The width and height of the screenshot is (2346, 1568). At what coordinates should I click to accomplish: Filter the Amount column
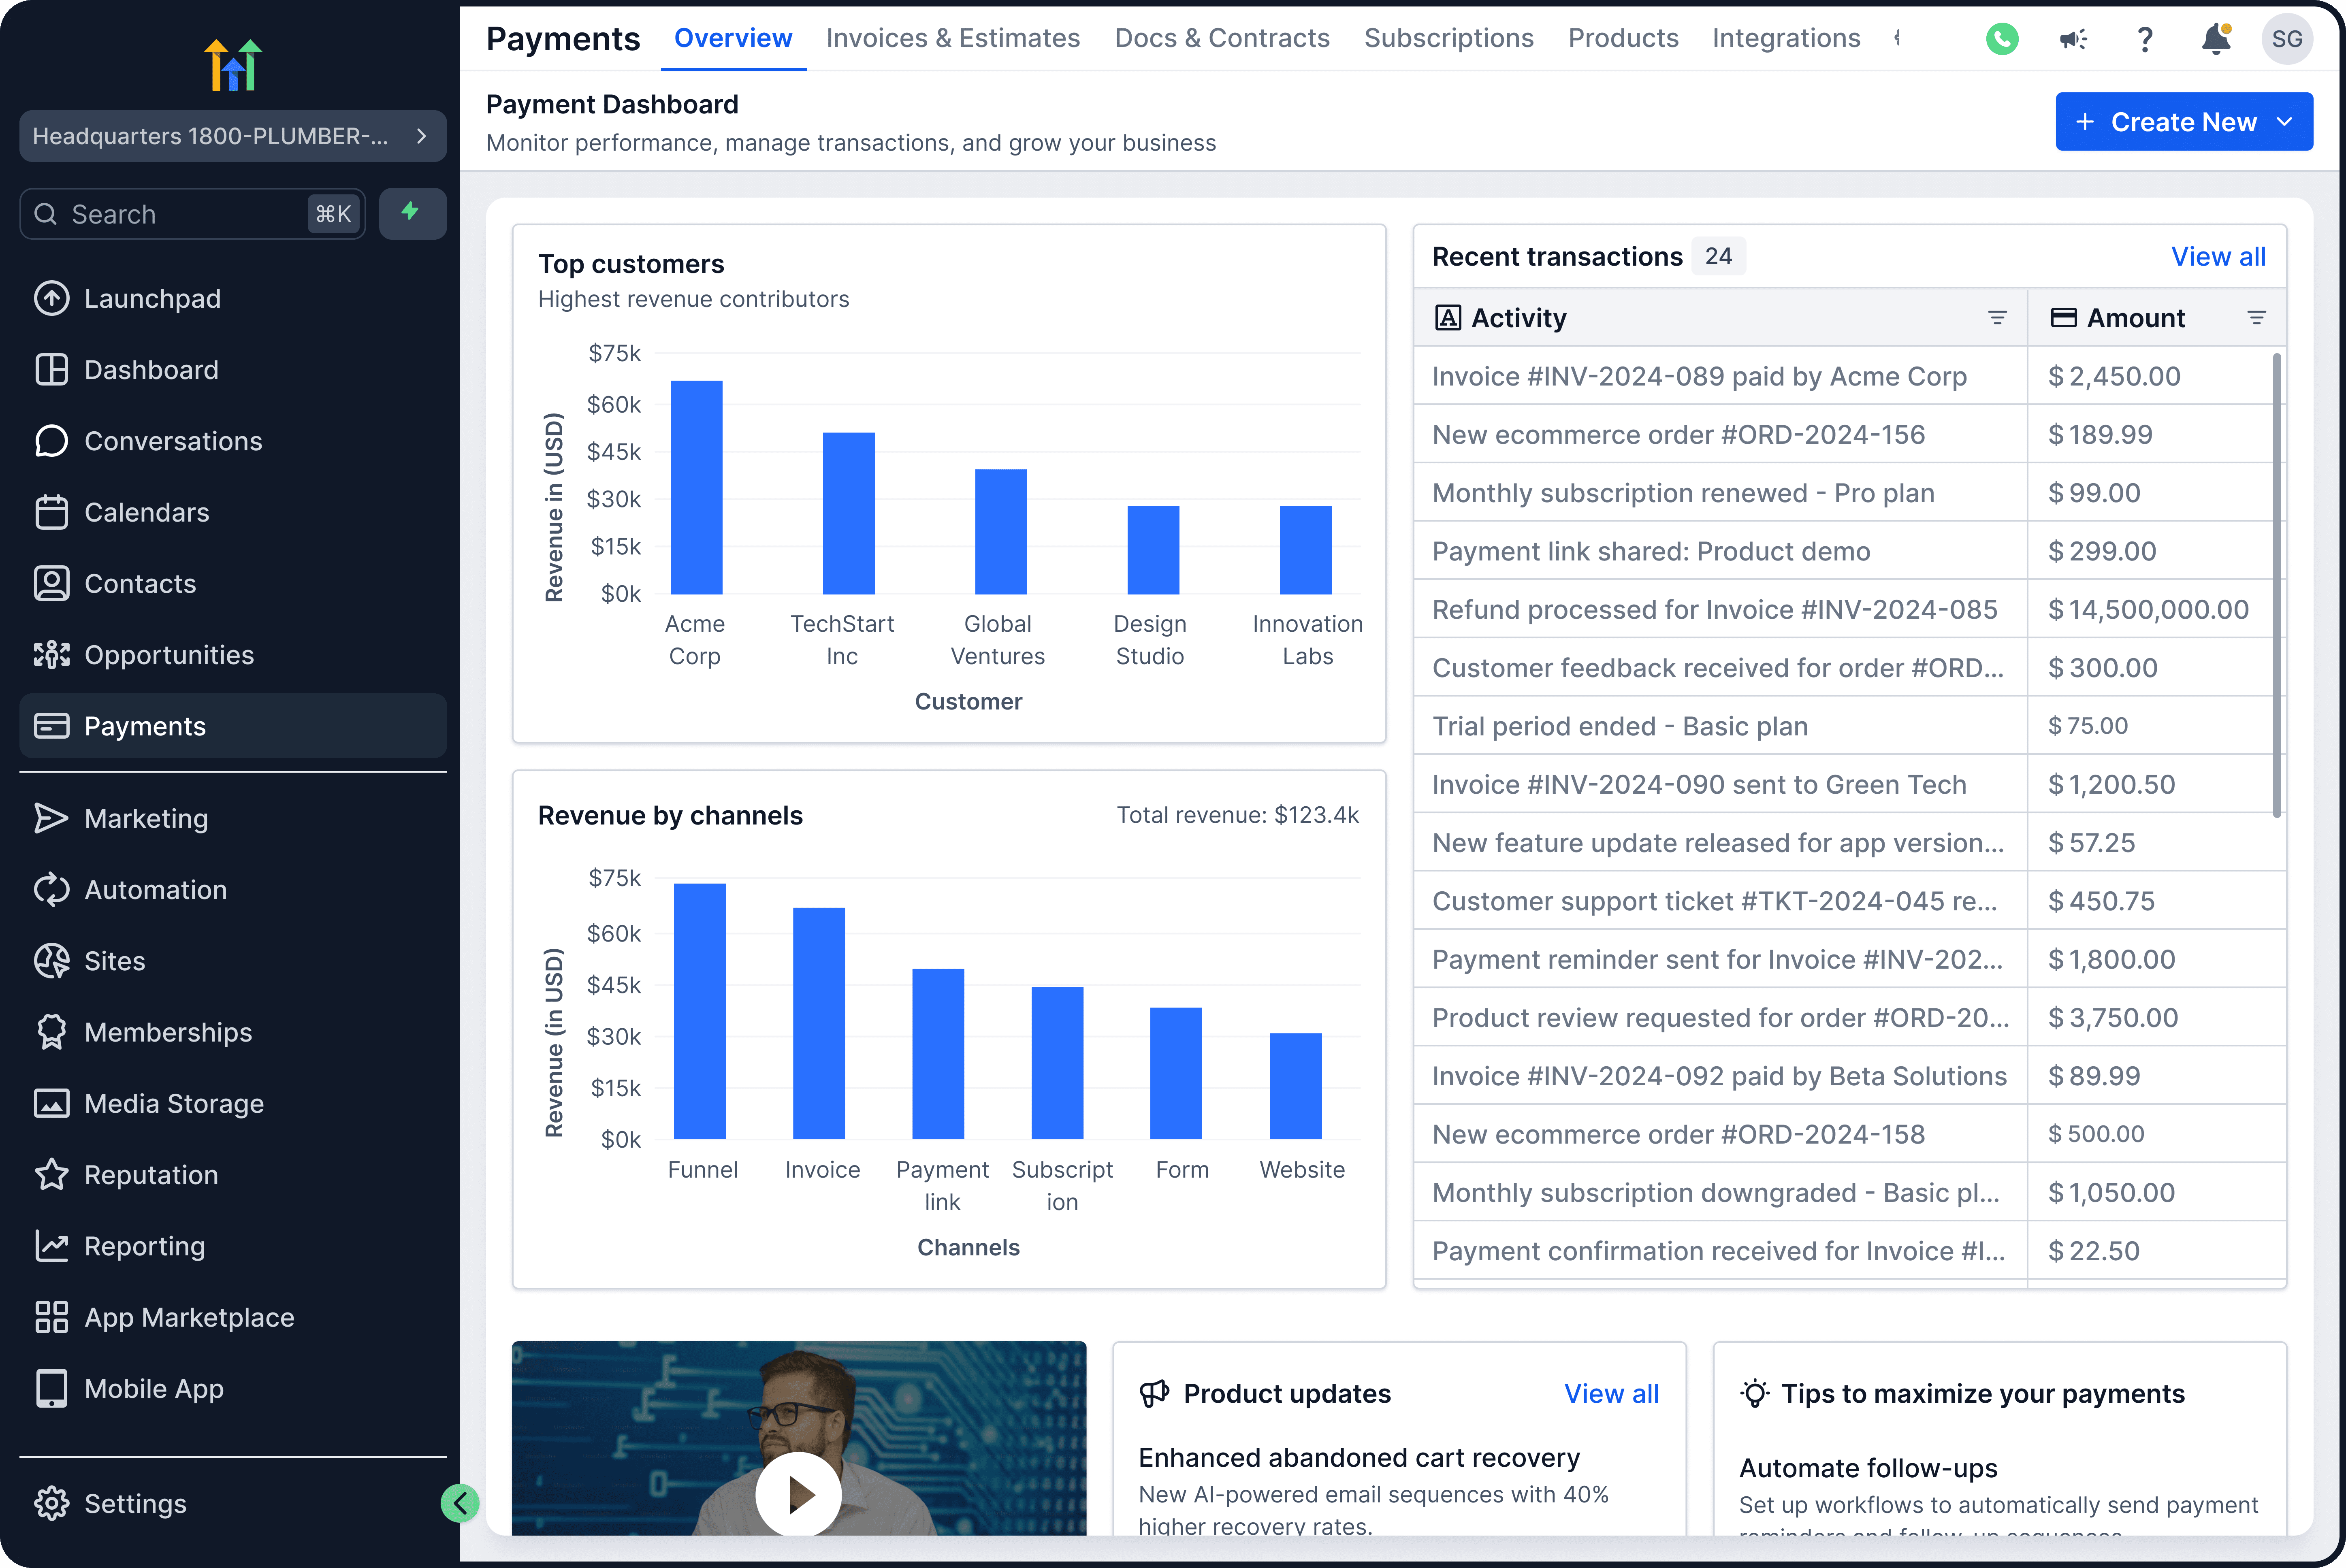(2256, 318)
